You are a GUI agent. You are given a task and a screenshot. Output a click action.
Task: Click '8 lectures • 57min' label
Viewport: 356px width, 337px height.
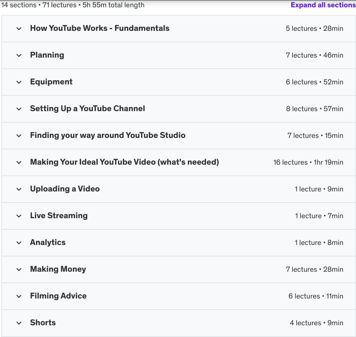pos(314,109)
